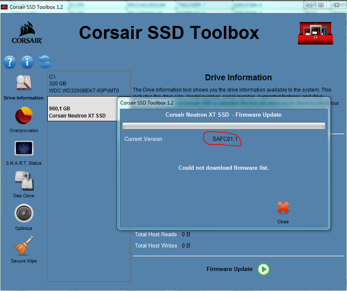
Task: Click the firmware dialog title 'Corsair SSD Toolbox 1.2'
Action: pos(147,103)
